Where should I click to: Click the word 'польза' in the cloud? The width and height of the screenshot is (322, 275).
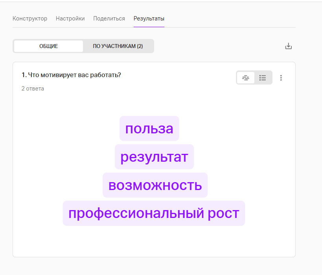tap(149, 128)
